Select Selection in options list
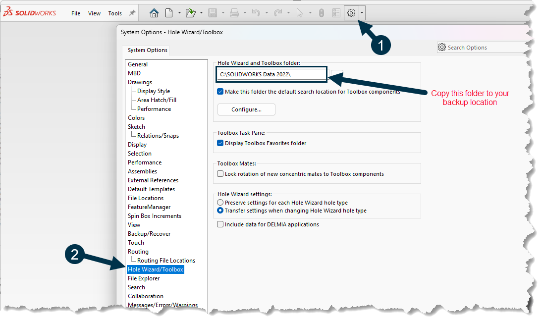542x320 pixels. coord(140,154)
